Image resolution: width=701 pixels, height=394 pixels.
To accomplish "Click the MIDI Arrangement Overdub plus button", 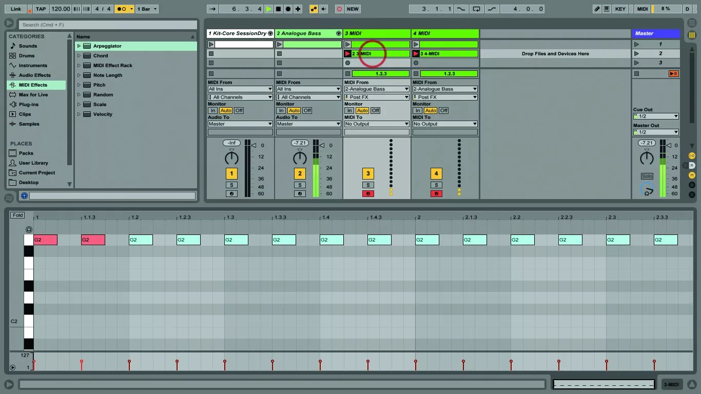I will tap(298, 9).
